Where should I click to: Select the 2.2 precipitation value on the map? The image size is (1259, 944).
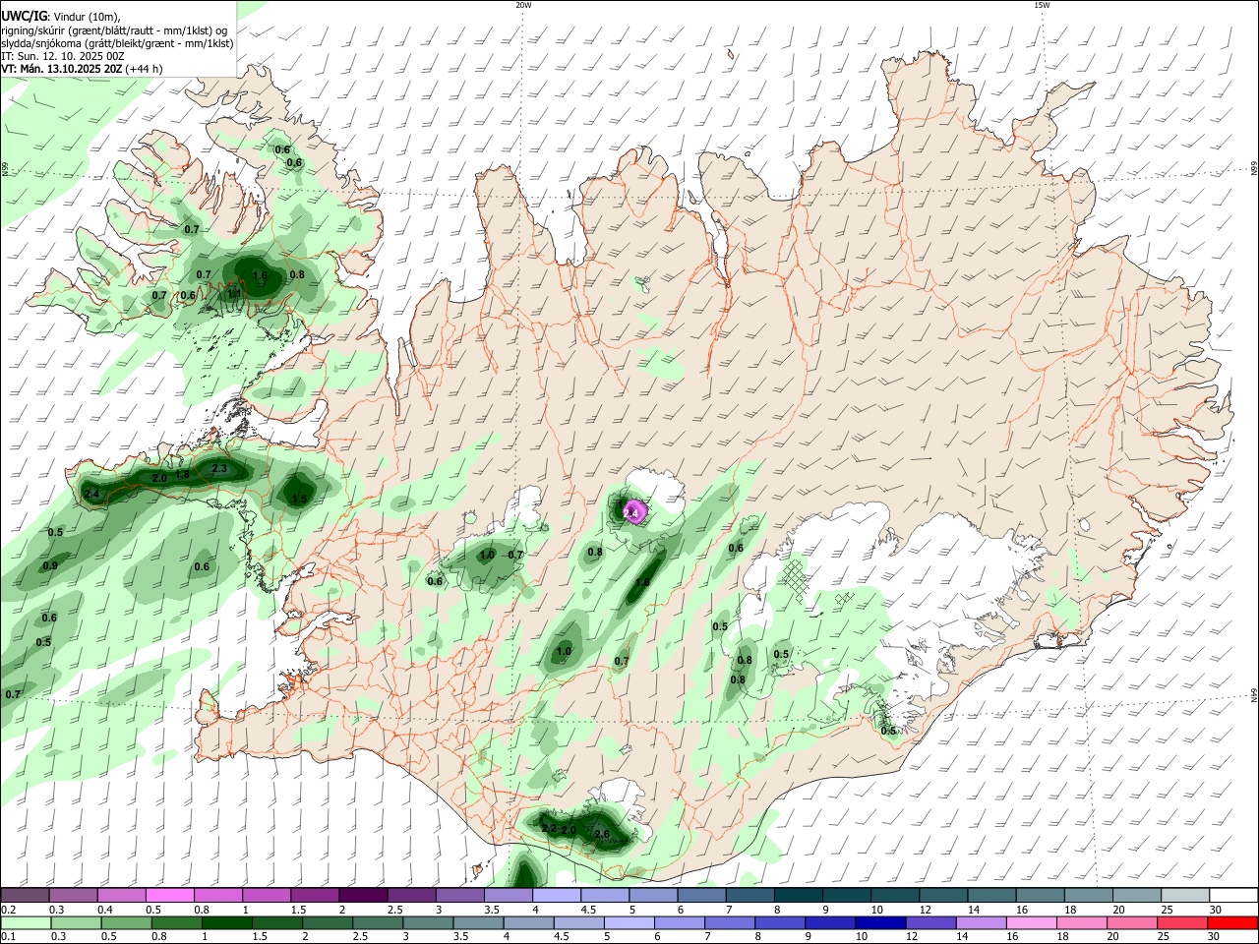tap(549, 829)
